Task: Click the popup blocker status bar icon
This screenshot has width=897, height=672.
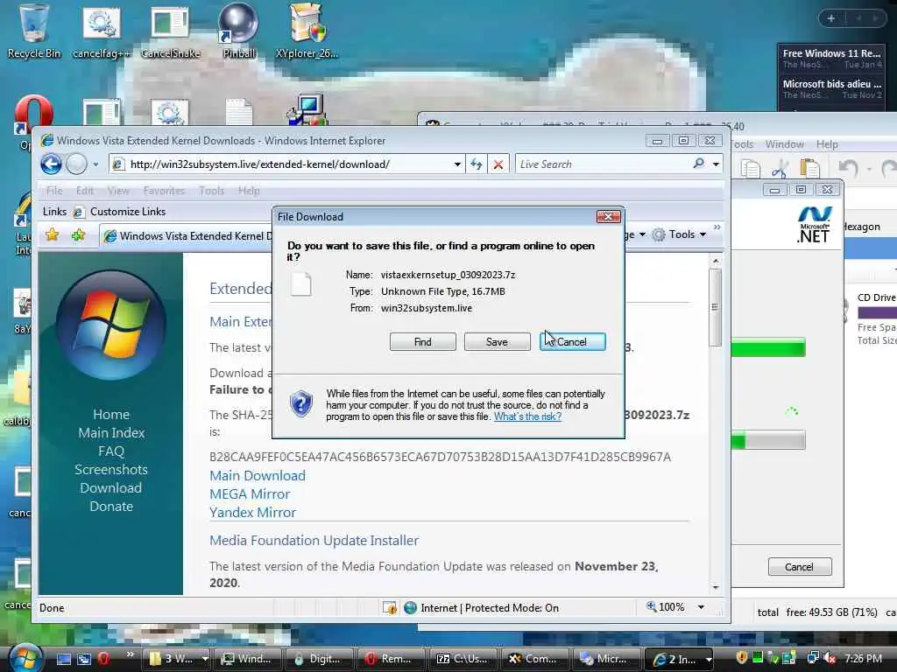Action: click(x=390, y=608)
